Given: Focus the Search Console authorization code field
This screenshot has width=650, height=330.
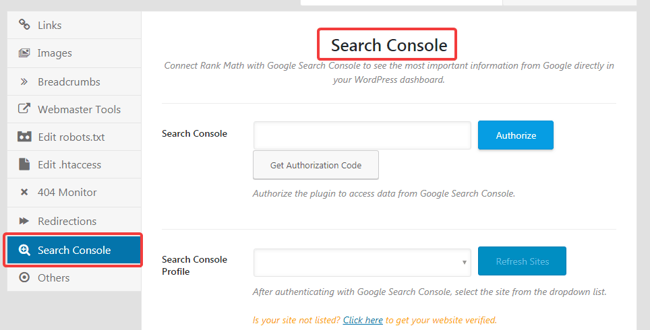Looking at the screenshot, I should 362,135.
